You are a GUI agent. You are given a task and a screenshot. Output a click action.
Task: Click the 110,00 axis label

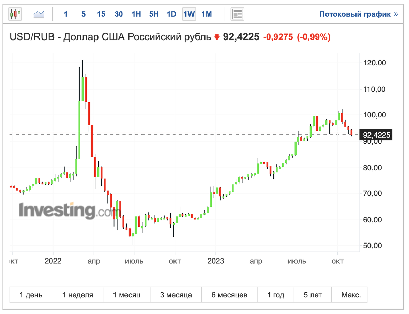374,89
